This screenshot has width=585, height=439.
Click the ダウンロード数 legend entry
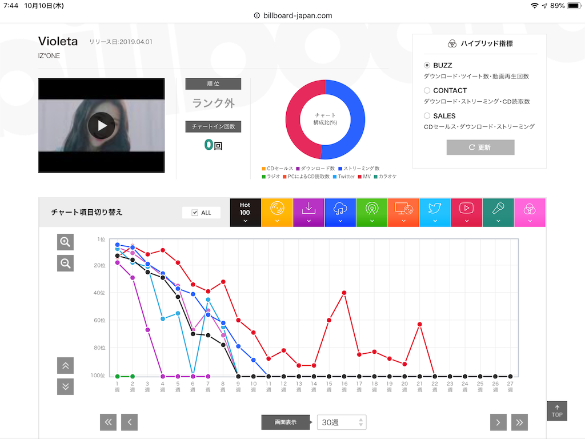315,169
